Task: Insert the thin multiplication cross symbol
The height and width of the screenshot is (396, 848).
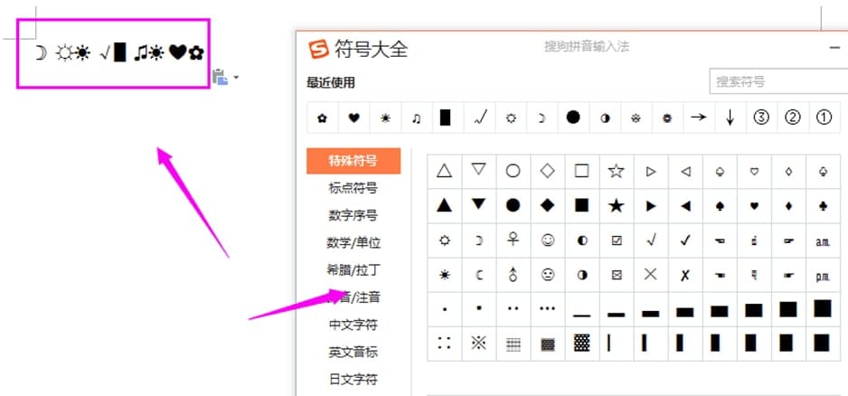Action: [651, 275]
